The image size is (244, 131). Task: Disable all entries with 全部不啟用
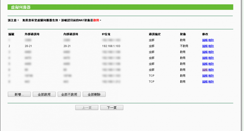(69, 95)
